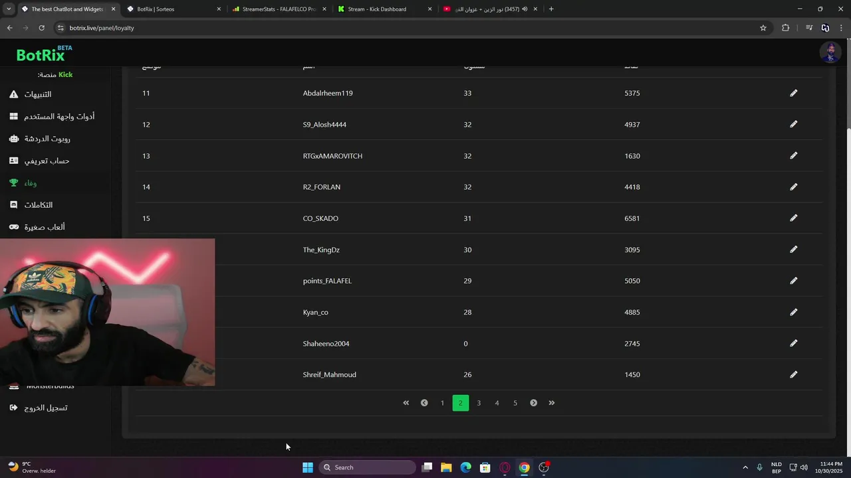Screen dimensions: 851x478
Task: Open the Windows Start menu
Action: pos(308,467)
